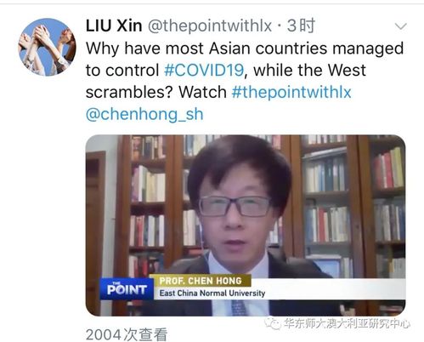Select the PROF. CHEN HONG name banner
Viewport: 424px width, 342px height.
tap(201, 281)
